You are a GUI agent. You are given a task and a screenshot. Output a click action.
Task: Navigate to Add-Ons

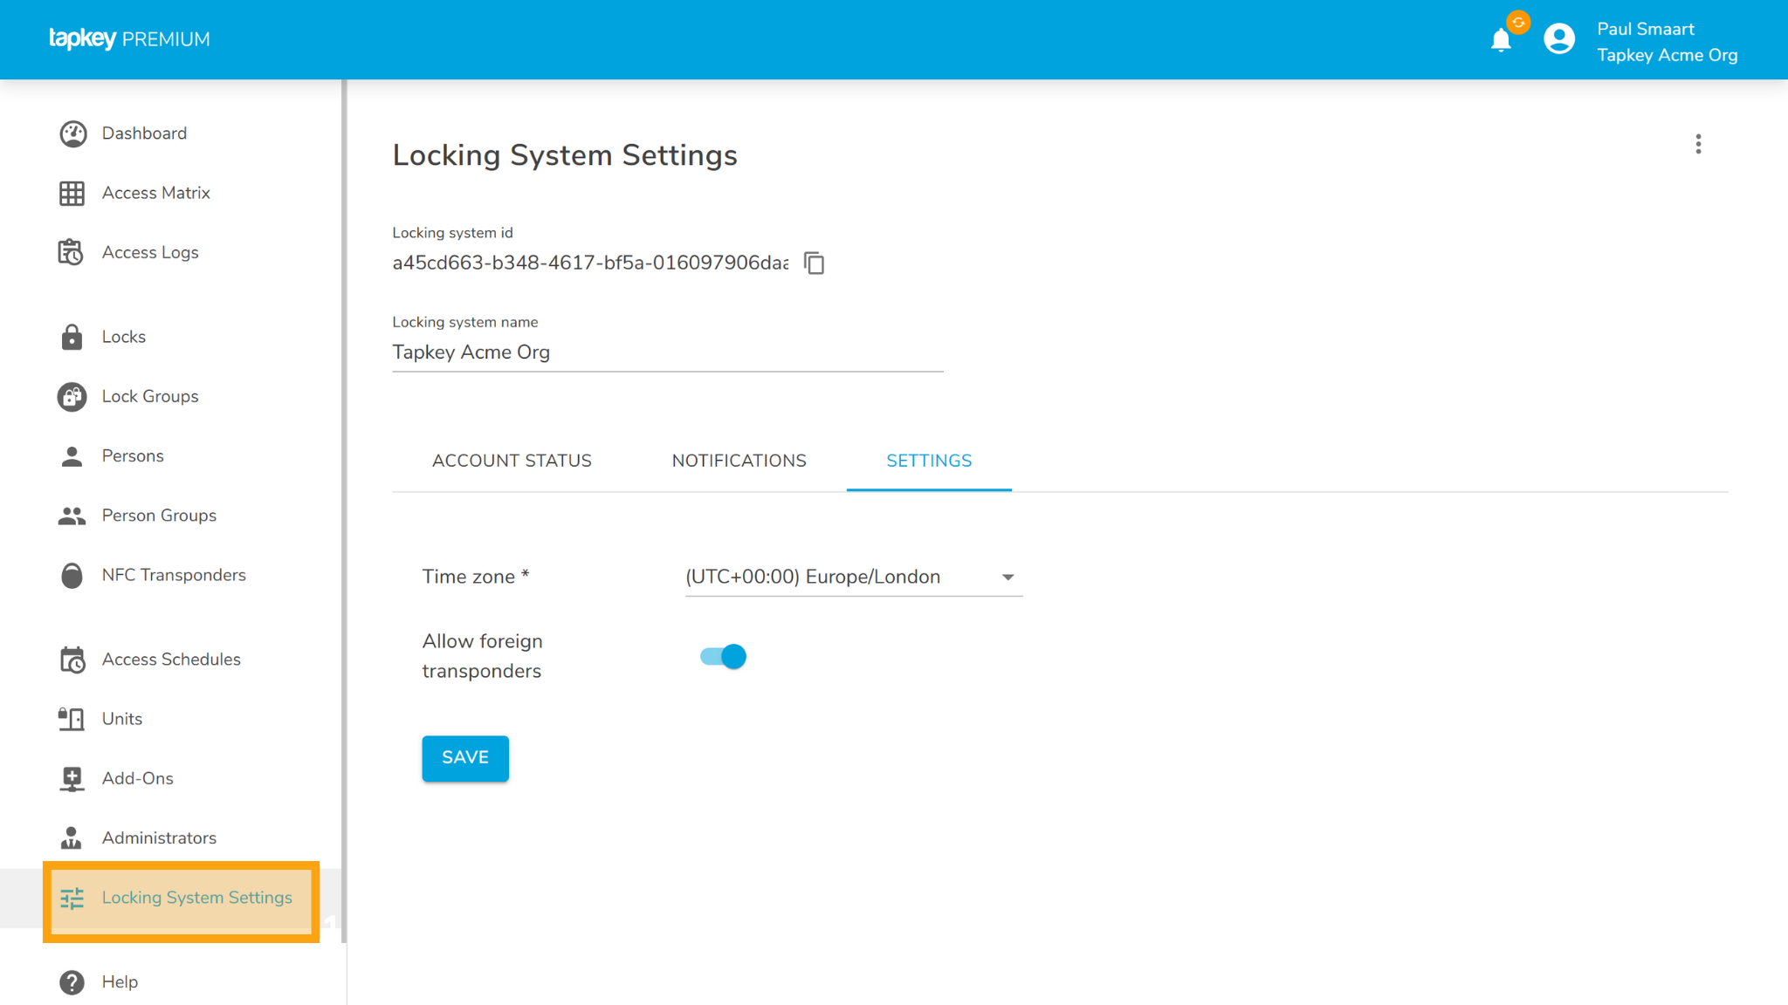pos(138,778)
